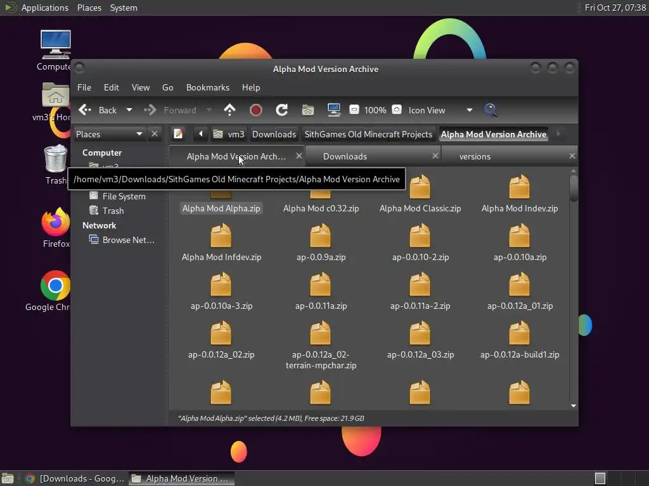
Task: Open Icon View mode dropdown
Action: click(x=441, y=110)
